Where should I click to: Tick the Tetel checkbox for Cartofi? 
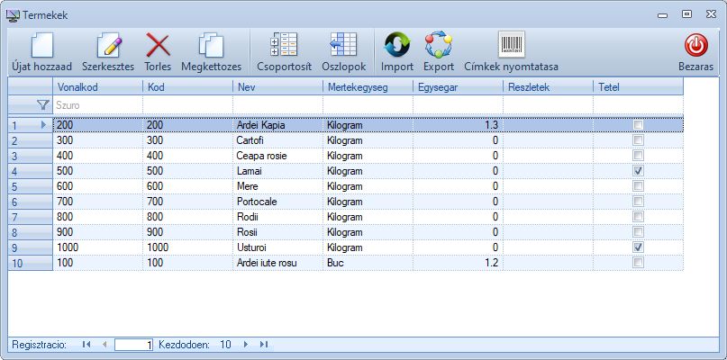point(639,139)
